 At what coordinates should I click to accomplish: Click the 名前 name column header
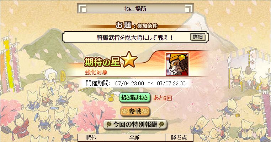click(x=135, y=138)
